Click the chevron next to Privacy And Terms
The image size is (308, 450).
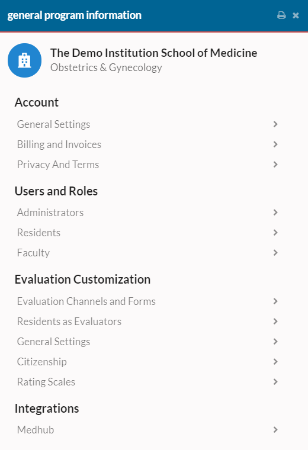point(275,165)
